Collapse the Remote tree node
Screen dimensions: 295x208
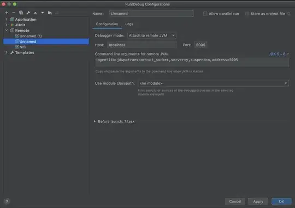click(x=7, y=30)
